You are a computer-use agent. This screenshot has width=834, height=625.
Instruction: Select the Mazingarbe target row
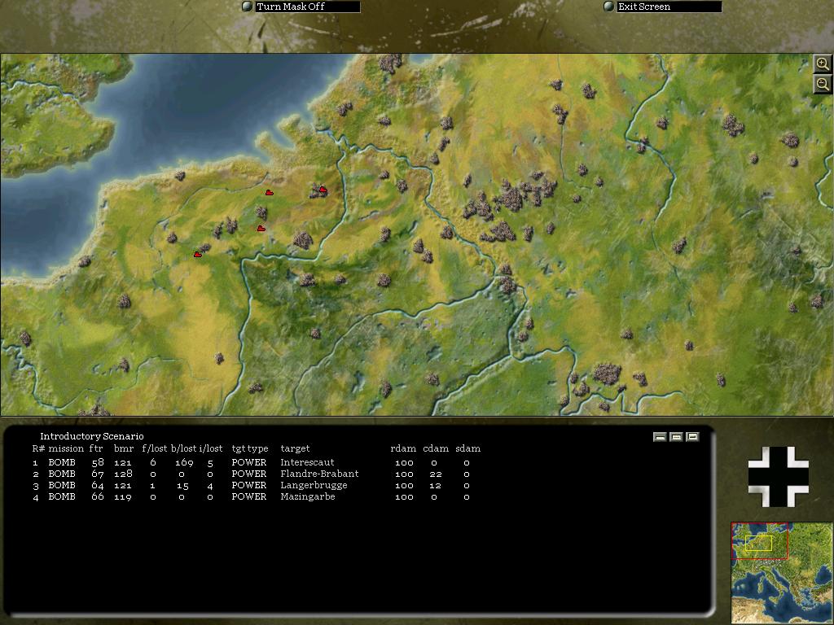tap(251, 496)
